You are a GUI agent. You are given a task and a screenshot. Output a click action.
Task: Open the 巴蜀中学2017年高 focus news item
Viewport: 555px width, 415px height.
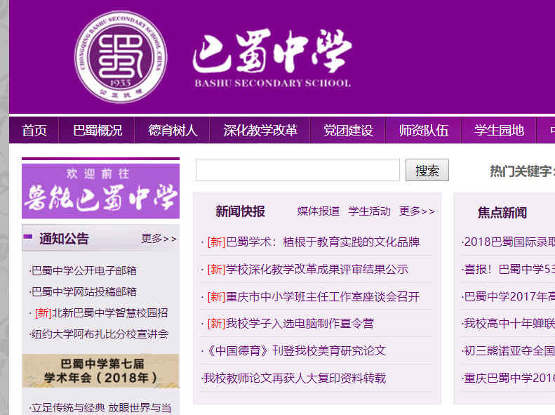[508, 297]
